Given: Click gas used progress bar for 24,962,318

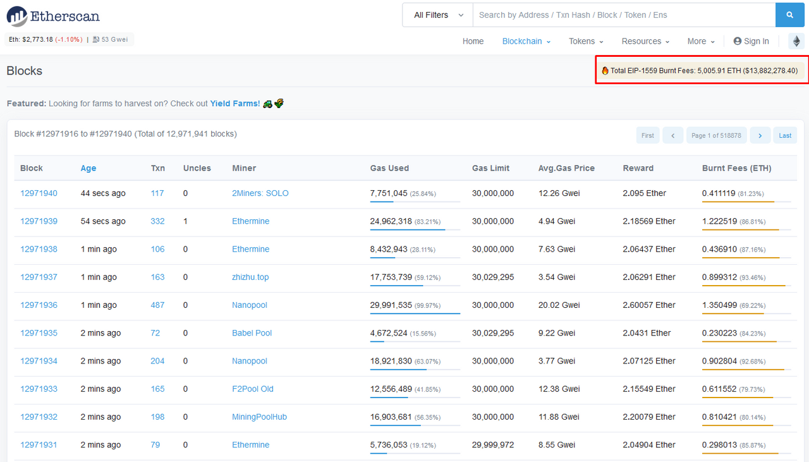Looking at the screenshot, I should point(415,230).
